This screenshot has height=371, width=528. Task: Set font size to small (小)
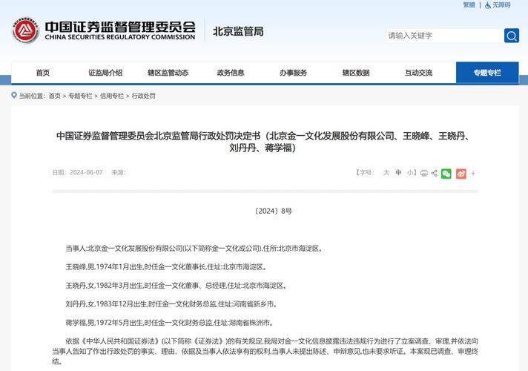coord(410,173)
